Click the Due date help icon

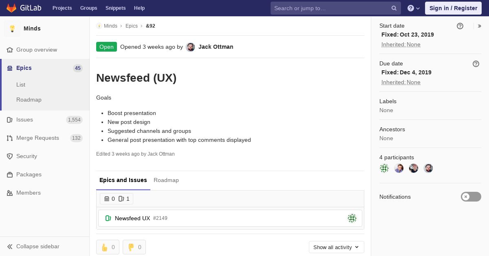tap(476, 64)
